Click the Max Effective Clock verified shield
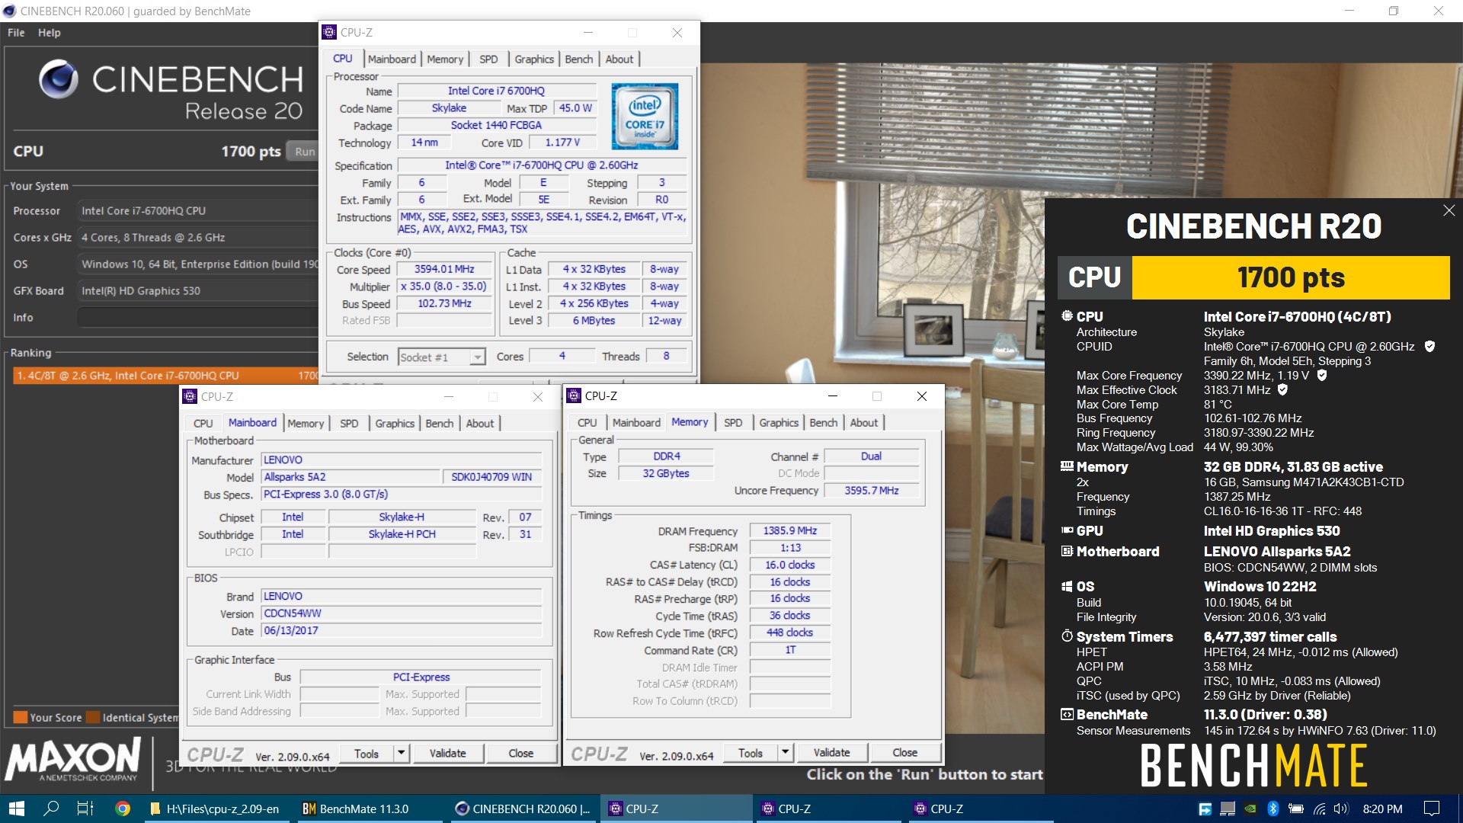The width and height of the screenshot is (1463, 823). pos(1282,390)
